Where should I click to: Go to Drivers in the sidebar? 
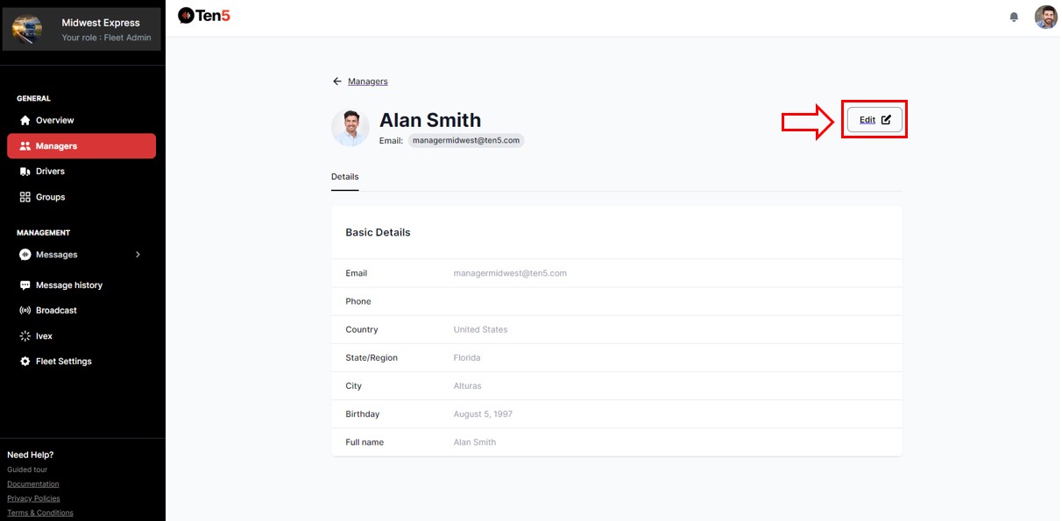click(x=50, y=172)
